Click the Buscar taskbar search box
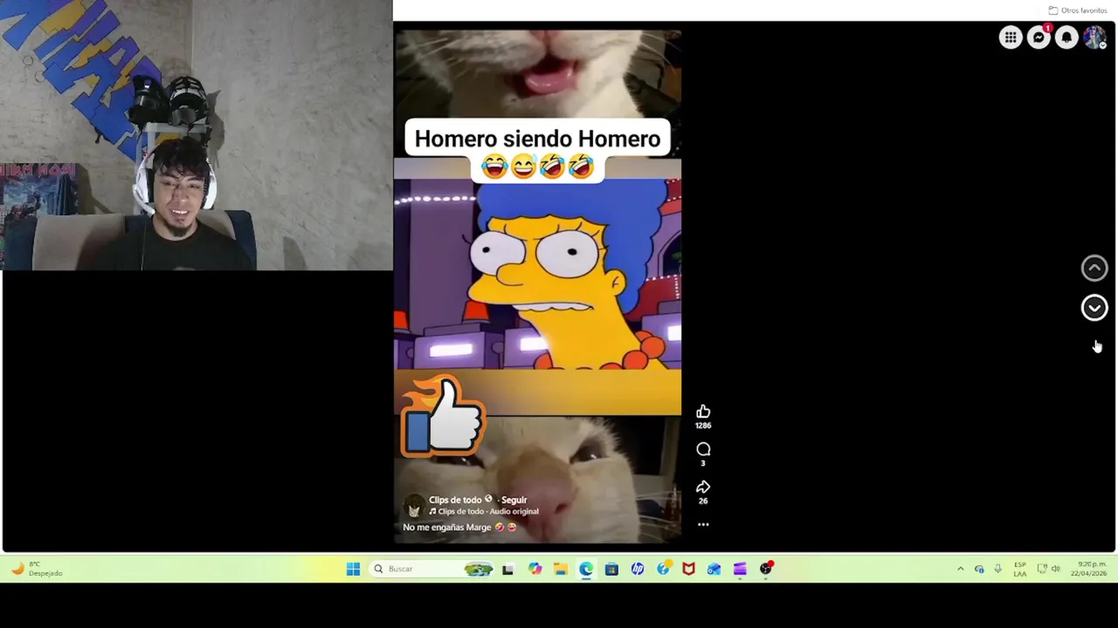 (x=431, y=569)
